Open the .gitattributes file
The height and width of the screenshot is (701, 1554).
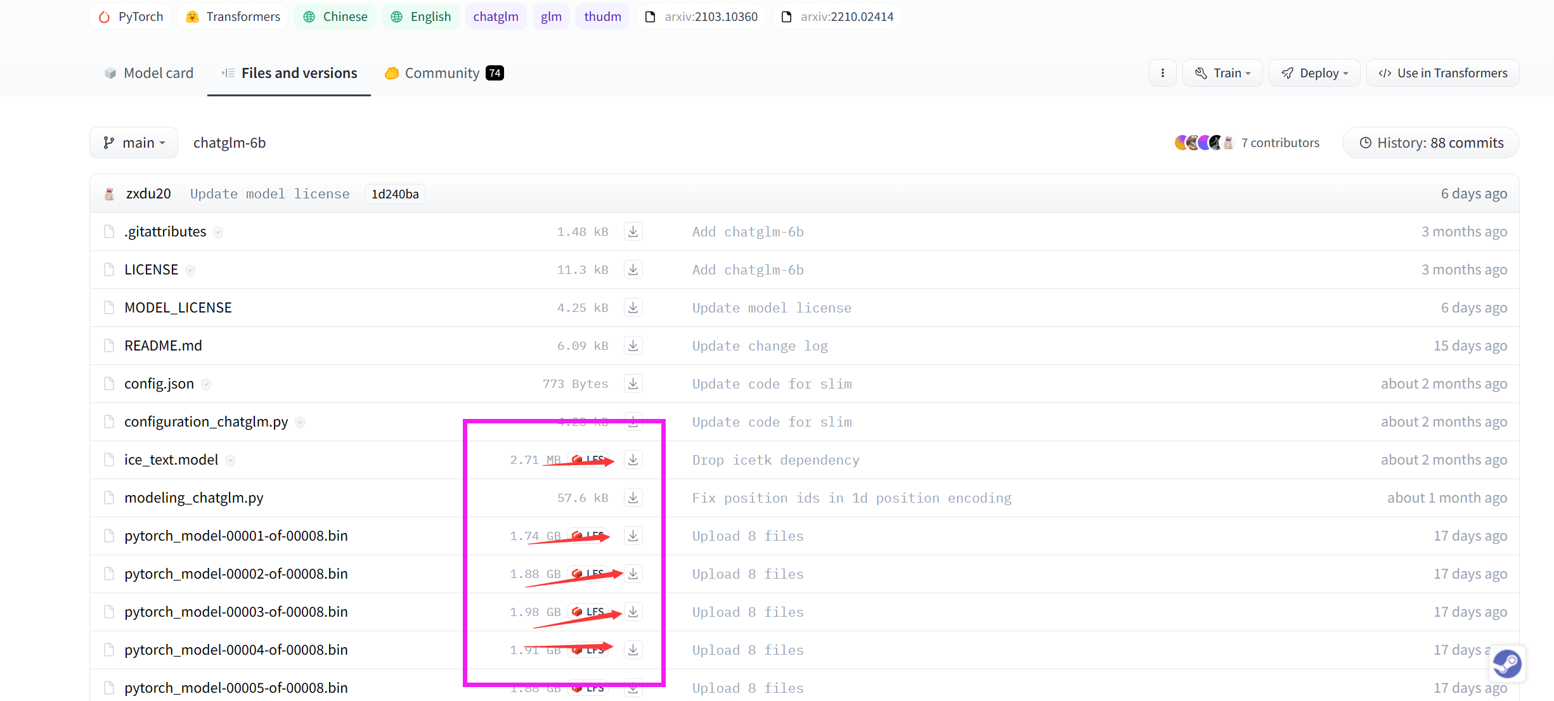165,231
